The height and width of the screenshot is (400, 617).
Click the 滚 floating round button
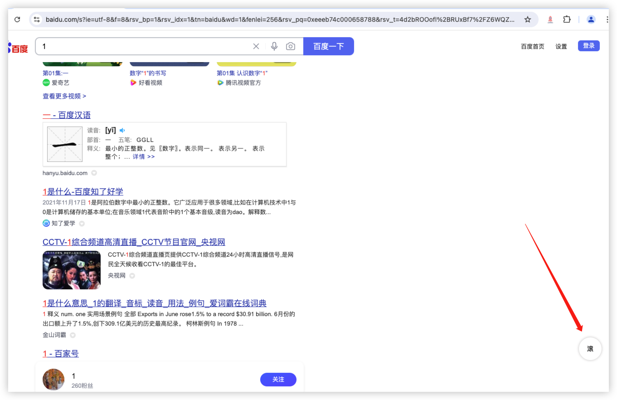590,349
